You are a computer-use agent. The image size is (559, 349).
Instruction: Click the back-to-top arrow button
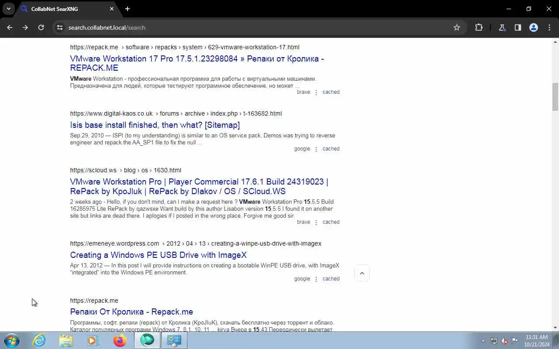(x=362, y=273)
